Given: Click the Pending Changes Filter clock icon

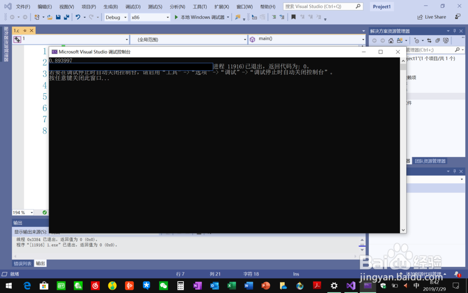Looking at the screenshot, I should click(x=417, y=40).
